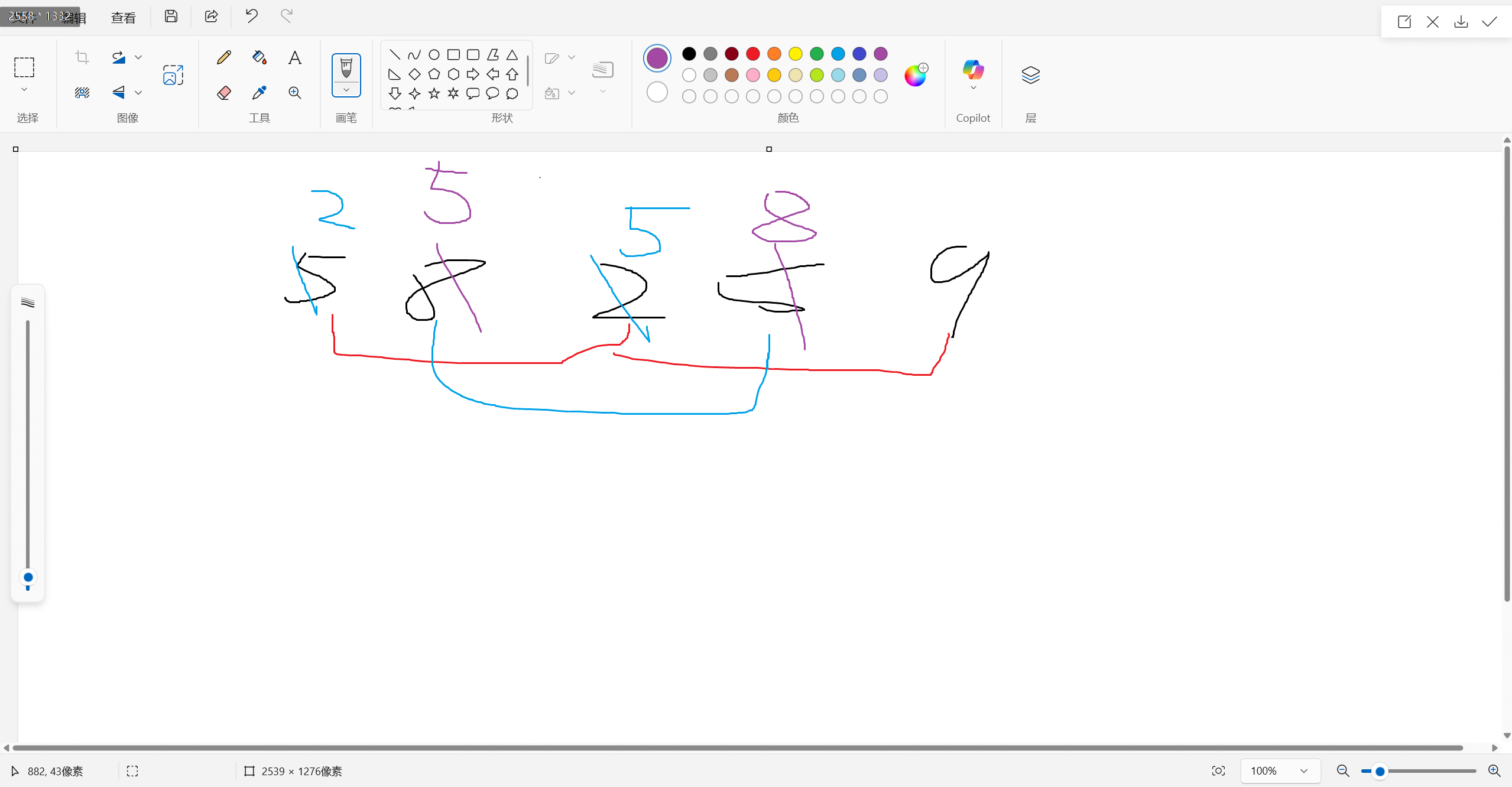
Task: Click the canvas size 2539 × 1276像素 text
Action: pos(302,771)
